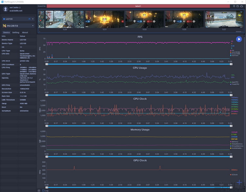Toggle the SwapMemory legend series
The height and width of the screenshot is (192, 246).
[236, 144]
